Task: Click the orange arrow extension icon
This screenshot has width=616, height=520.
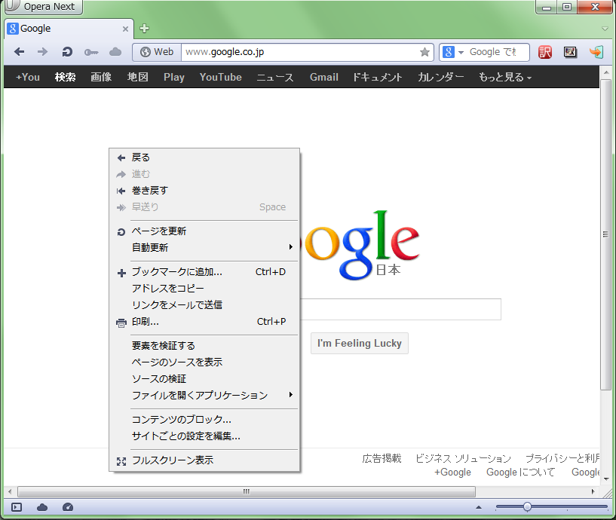Action: 596,52
